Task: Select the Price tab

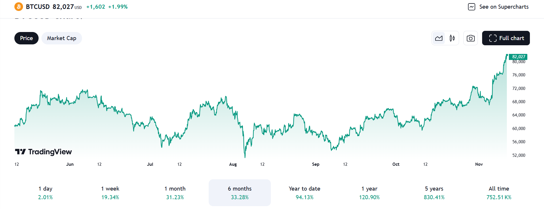Action: (26, 38)
